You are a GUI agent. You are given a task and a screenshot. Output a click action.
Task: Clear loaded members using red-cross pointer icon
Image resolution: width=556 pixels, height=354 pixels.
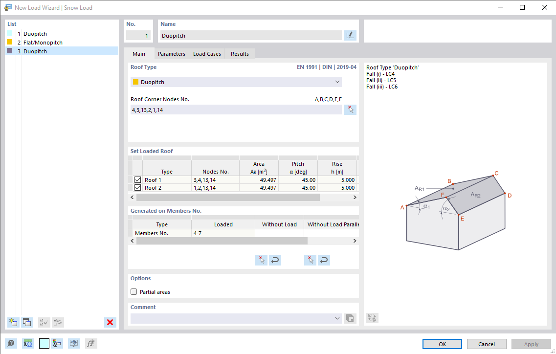click(261, 260)
